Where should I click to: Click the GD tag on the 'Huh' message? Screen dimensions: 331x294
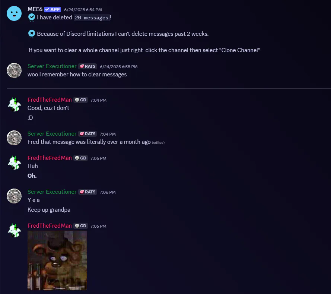click(x=81, y=158)
